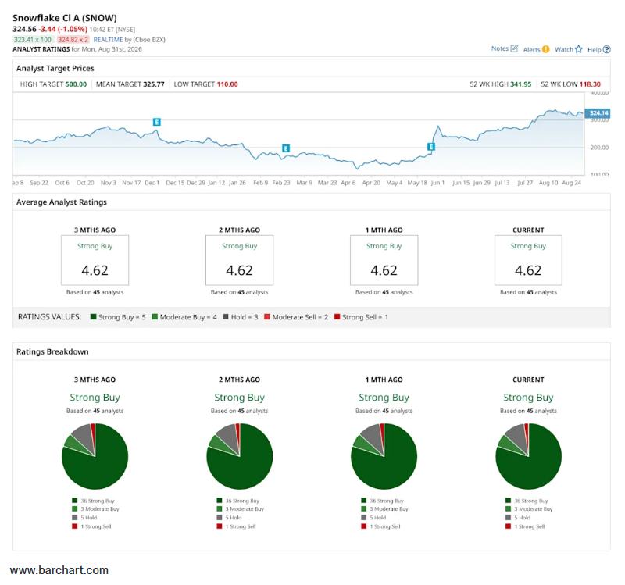
Task: Click 52 WK LOW 118.30 value
Action: coord(590,84)
